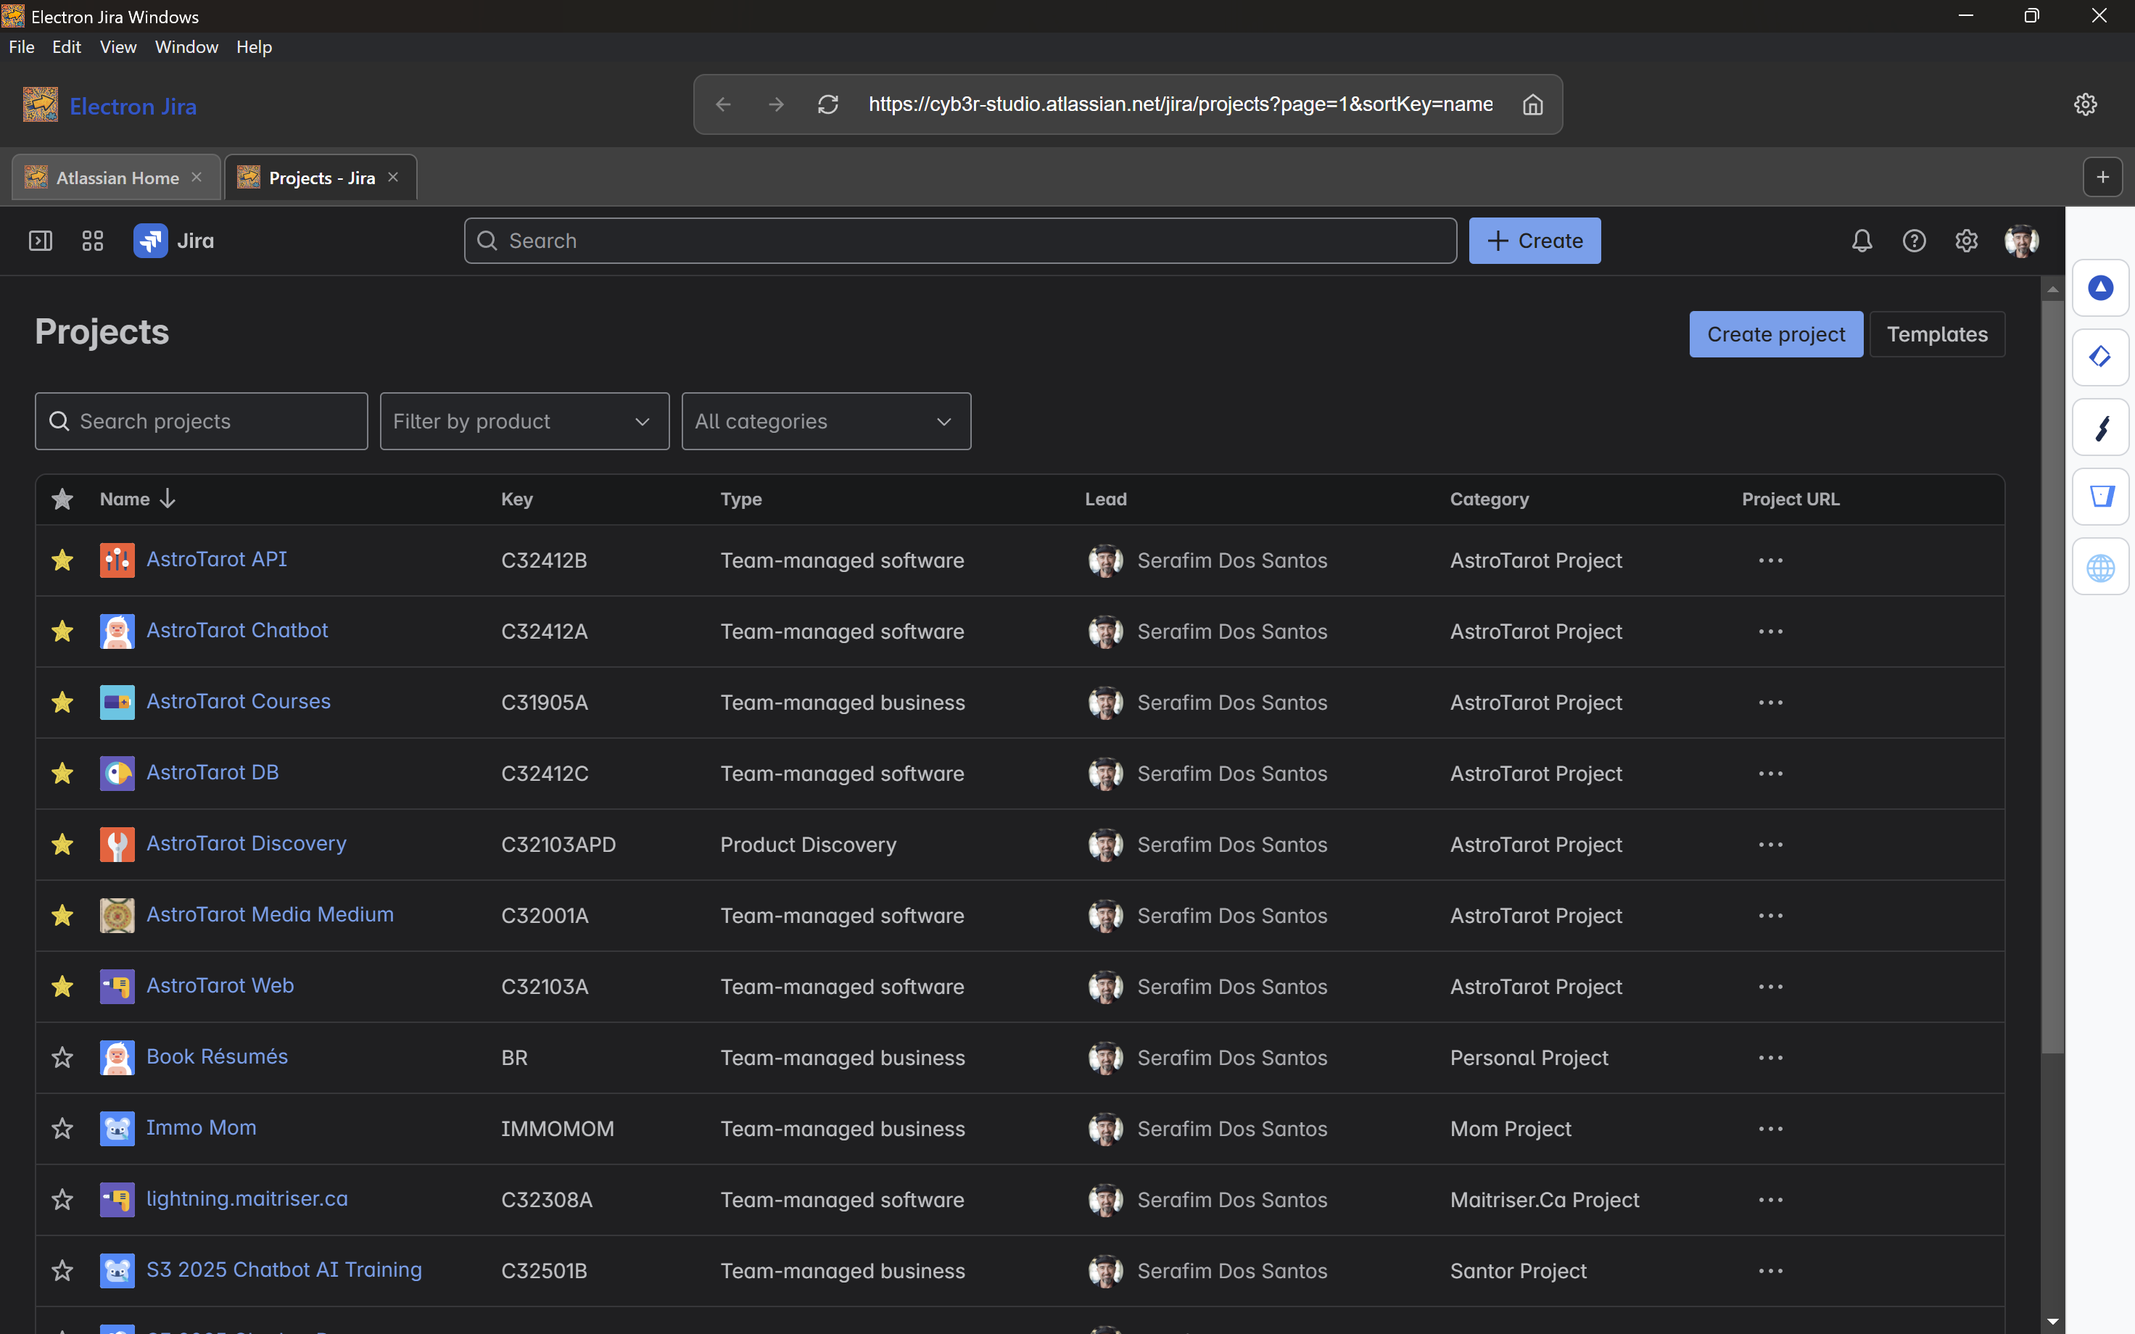The image size is (2135, 1334).
Task: Click the URL address bar
Action: [1181, 104]
